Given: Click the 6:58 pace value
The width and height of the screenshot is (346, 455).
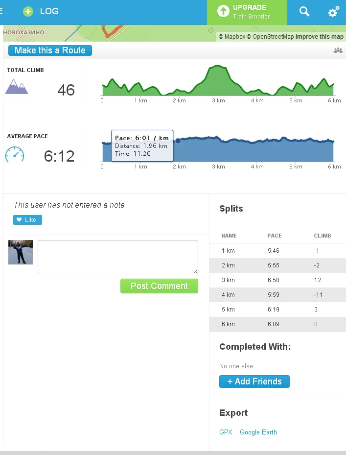Looking at the screenshot, I should (274, 280).
